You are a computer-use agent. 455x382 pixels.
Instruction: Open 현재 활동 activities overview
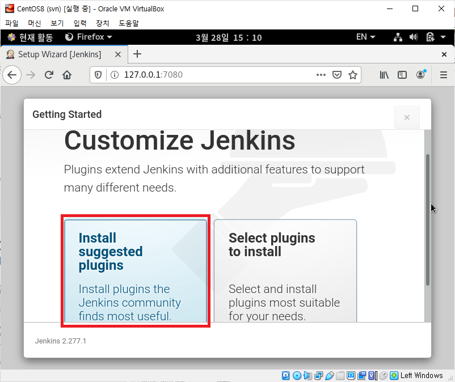click(30, 37)
